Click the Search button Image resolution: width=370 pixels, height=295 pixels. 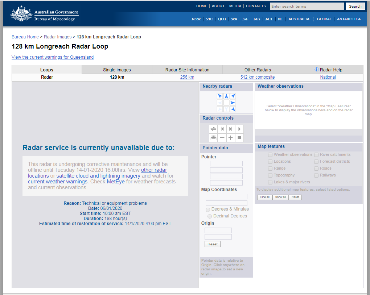click(x=355, y=7)
